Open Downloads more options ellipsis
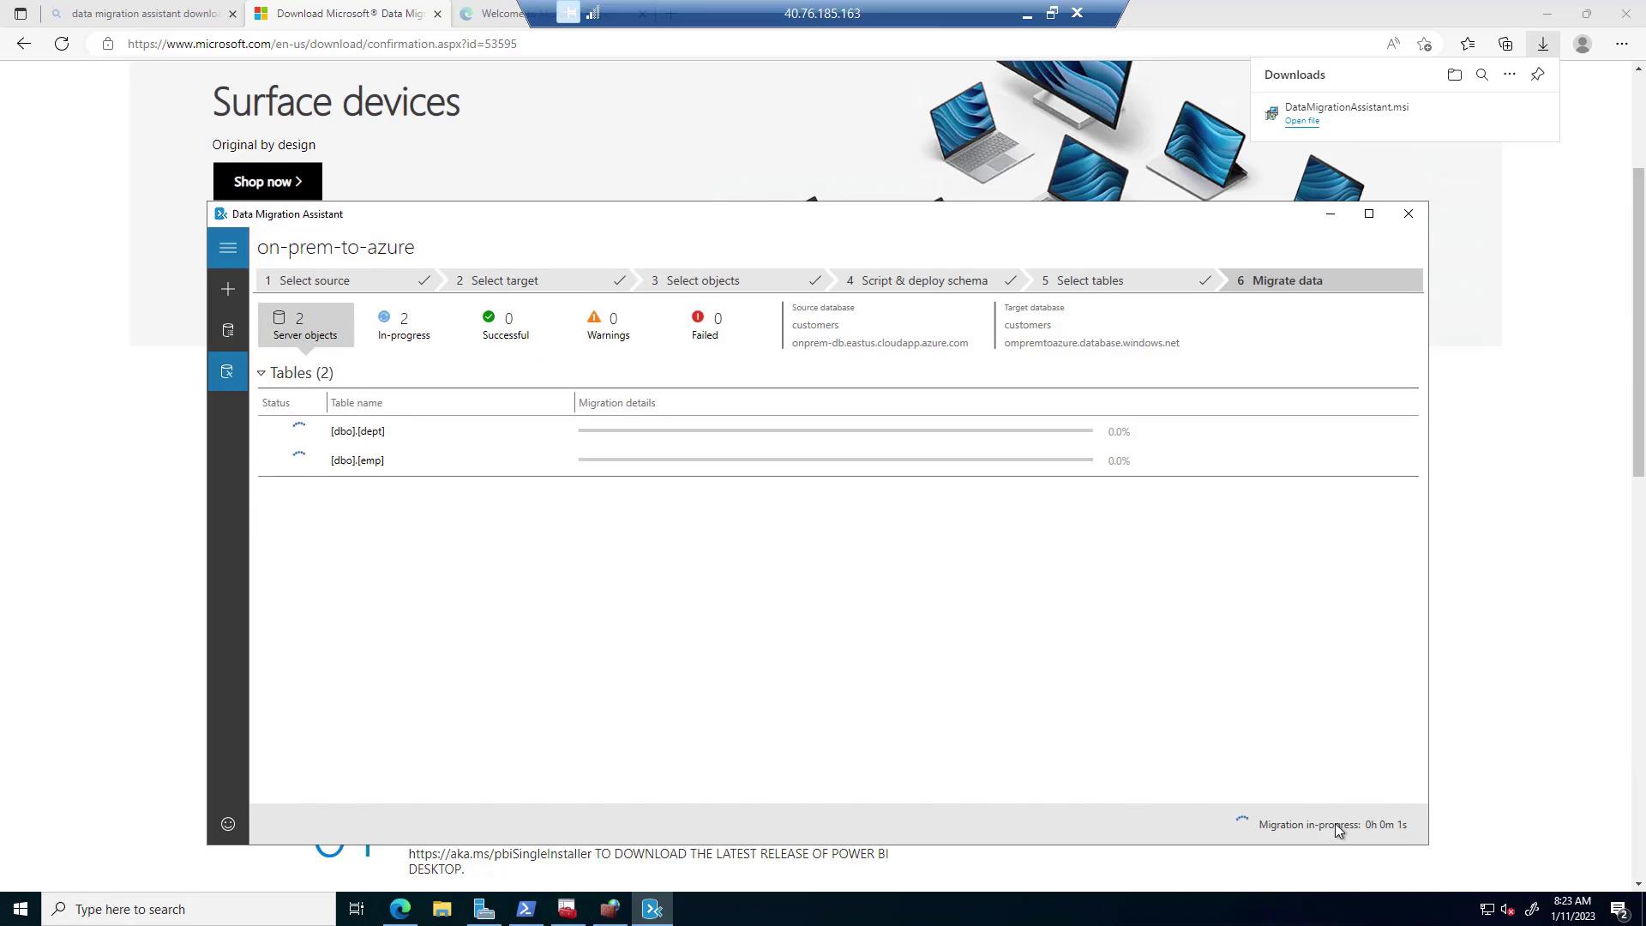Viewport: 1646px width, 926px height. (1510, 75)
